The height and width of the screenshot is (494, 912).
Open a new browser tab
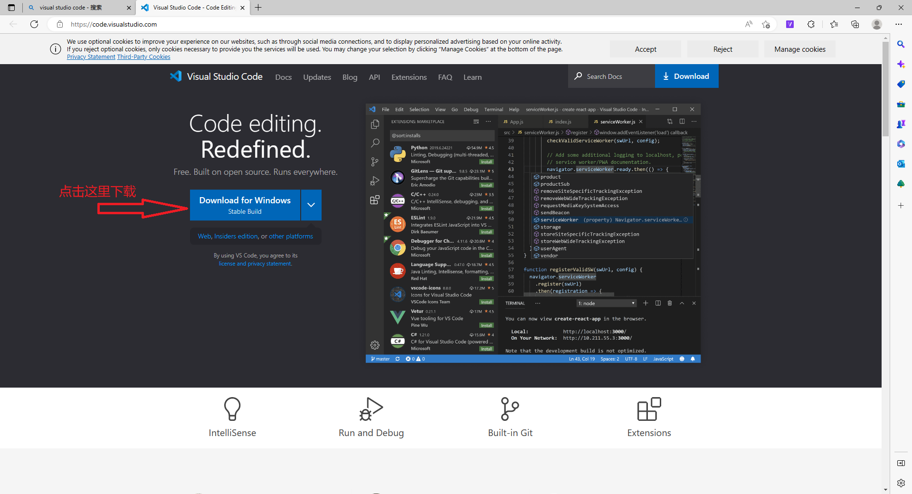(258, 8)
